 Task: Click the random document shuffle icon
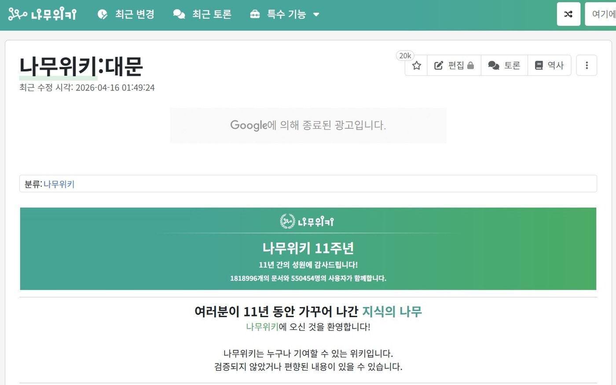point(568,14)
